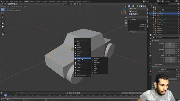Expand the Delta Transform section
This screenshot has width=180, height=101.
(x=158, y=65)
